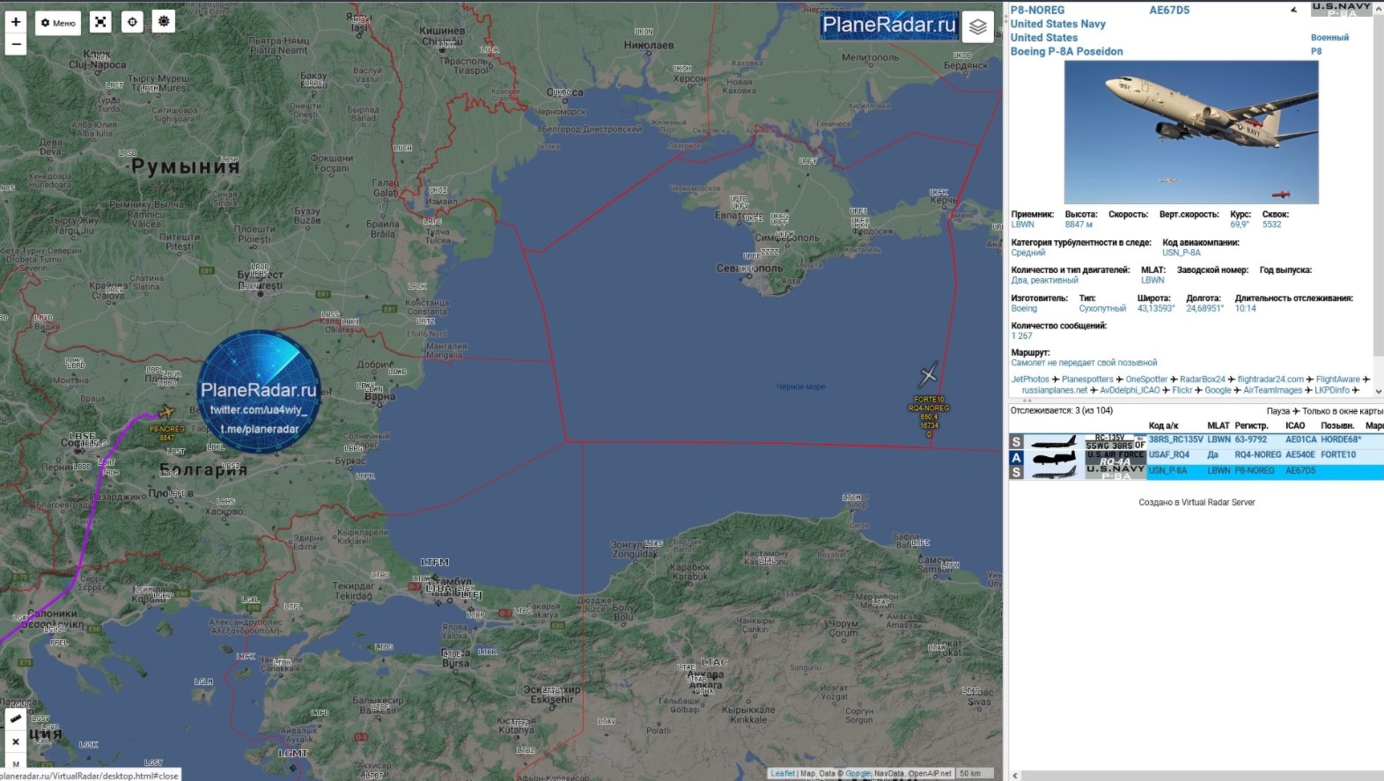Open the Flickr link
The image size is (1384, 781).
coord(1182,390)
